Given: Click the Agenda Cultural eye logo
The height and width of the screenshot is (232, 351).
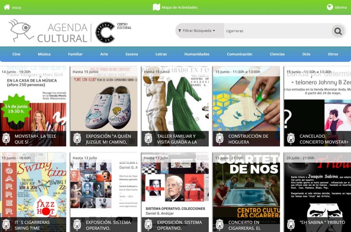Looking at the screenshot, I should click(x=21, y=30).
